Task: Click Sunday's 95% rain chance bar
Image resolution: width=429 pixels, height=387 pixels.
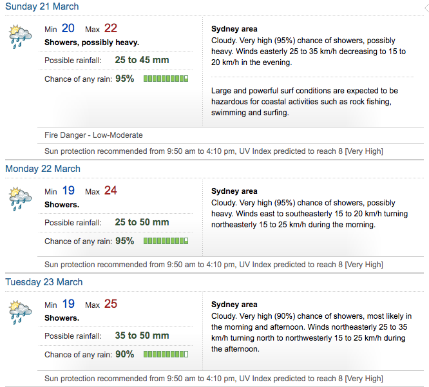Action: pos(166,79)
